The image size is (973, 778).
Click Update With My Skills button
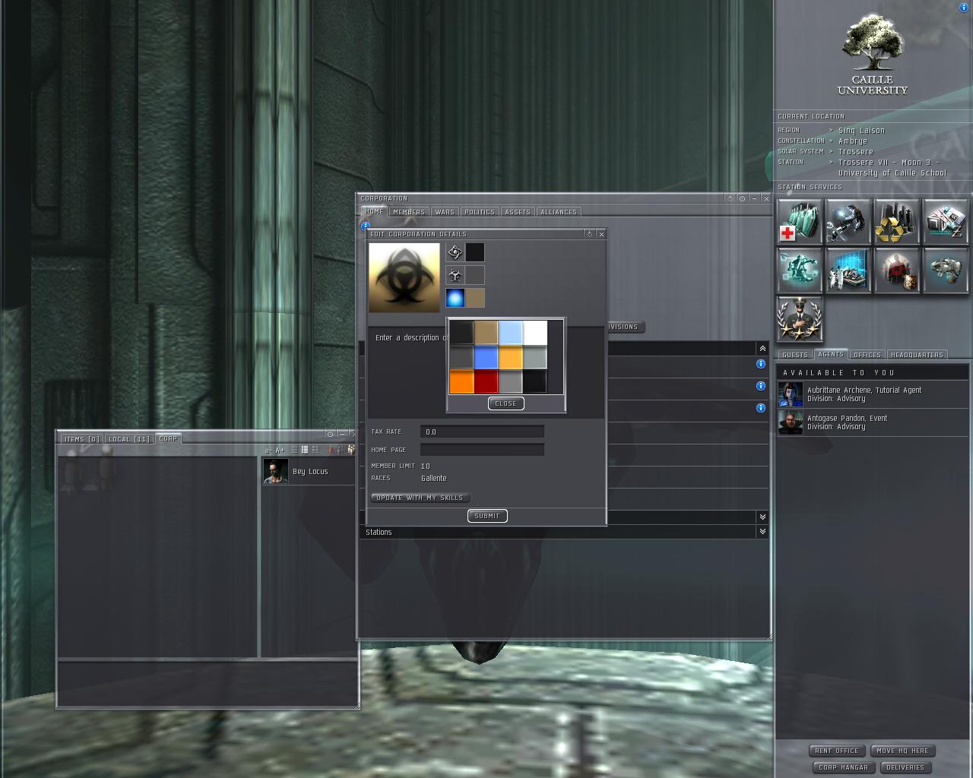[x=420, y=498]
